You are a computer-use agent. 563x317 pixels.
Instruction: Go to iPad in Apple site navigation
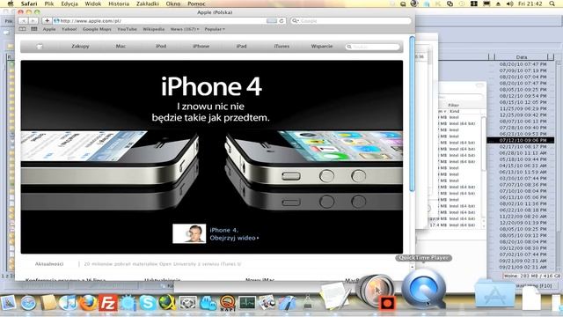[x=241, y=47]
